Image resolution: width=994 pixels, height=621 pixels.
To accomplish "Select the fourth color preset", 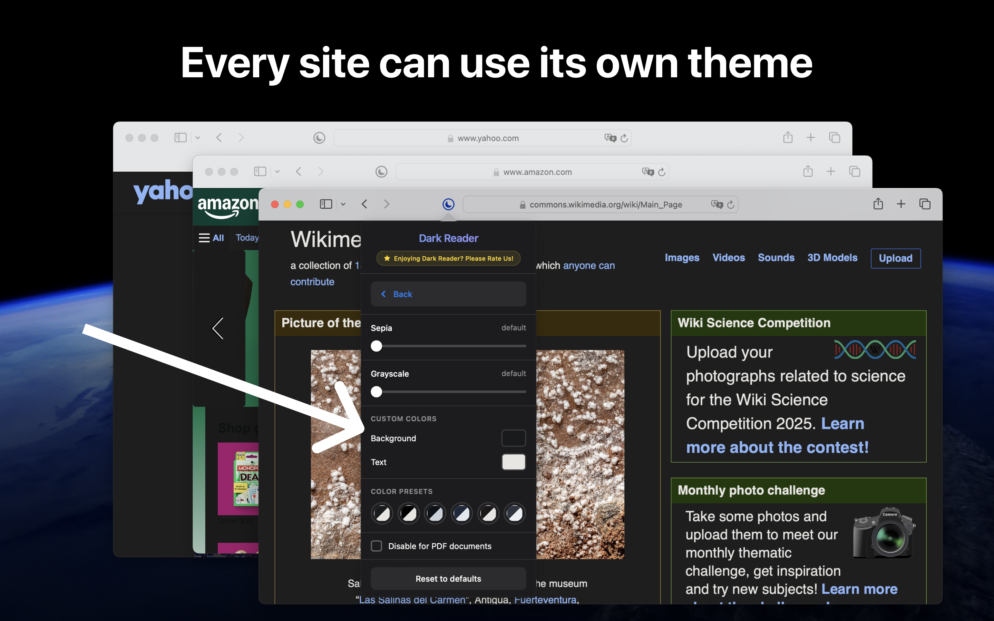I will (x=462, y=513).
